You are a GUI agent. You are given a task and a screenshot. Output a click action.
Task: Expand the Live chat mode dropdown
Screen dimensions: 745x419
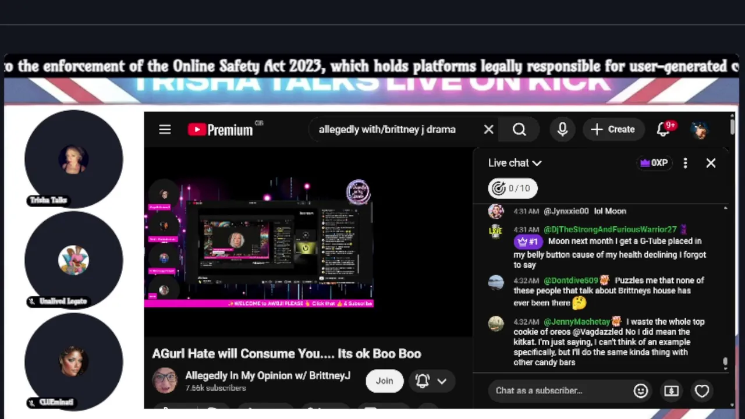click(515, 163)
